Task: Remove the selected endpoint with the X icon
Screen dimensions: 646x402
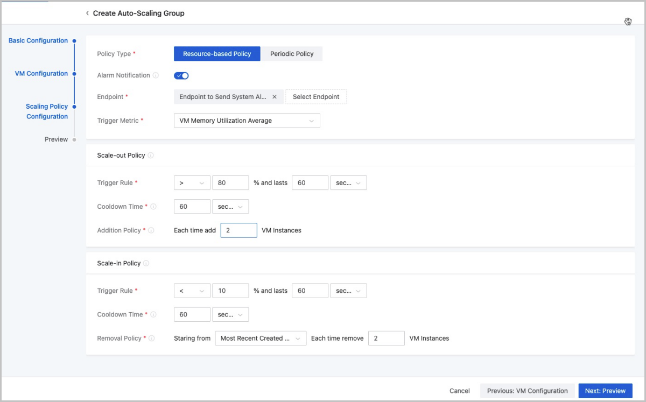Action: (275, 97)
